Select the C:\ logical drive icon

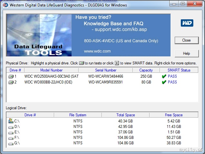pos(11,121)
